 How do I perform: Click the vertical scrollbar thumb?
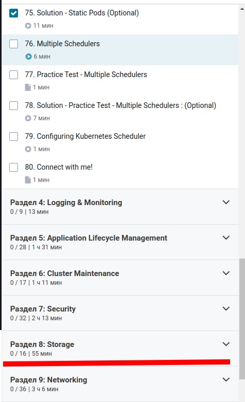[x=242, y=319]
